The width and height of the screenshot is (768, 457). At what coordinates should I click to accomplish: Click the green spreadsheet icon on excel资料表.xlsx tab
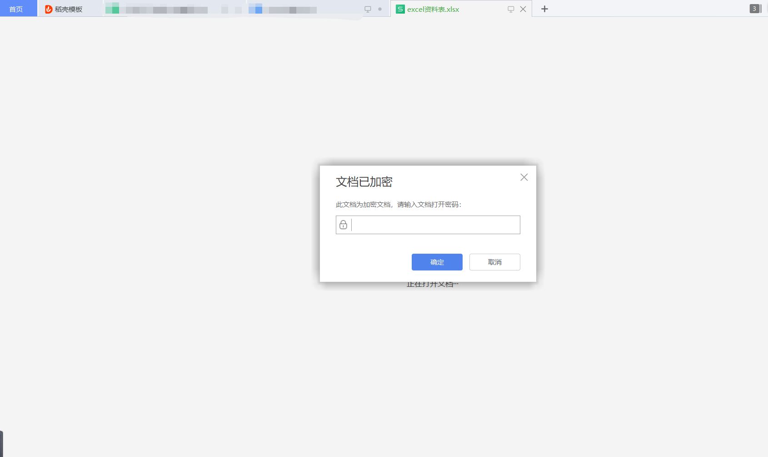[x=400, y=9]
